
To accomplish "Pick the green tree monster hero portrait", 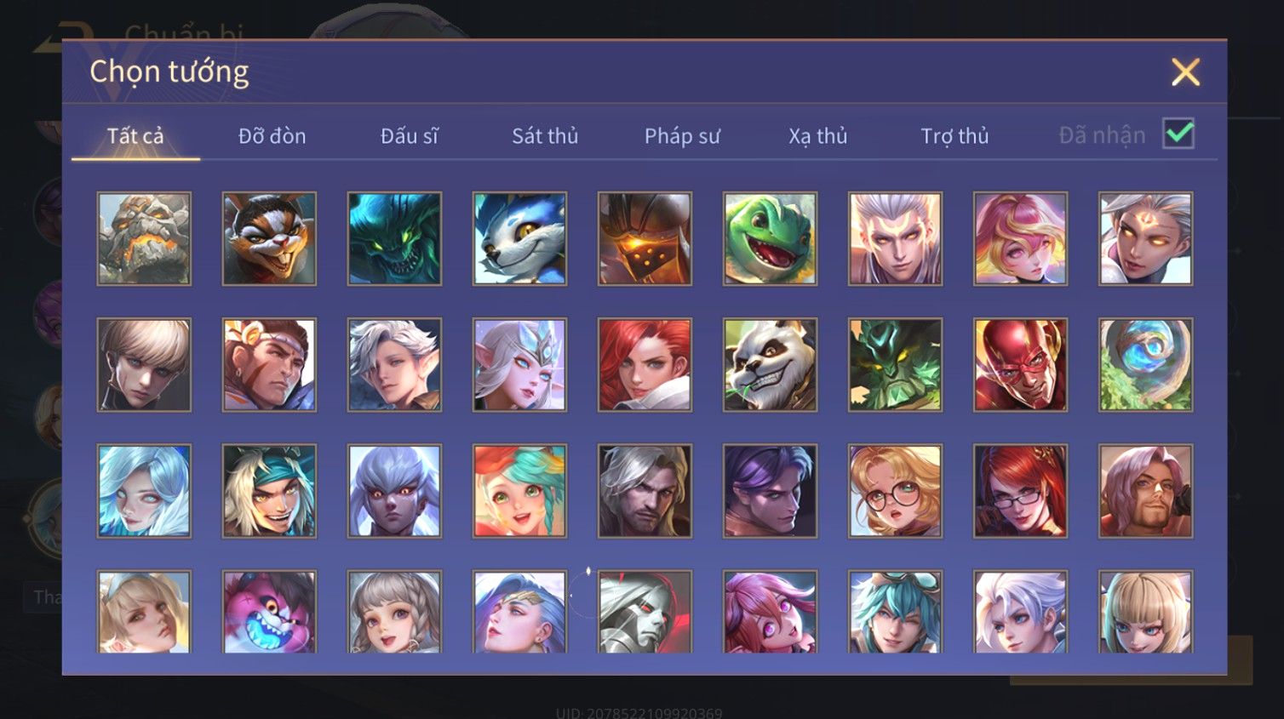I will (x=895, y=365).
